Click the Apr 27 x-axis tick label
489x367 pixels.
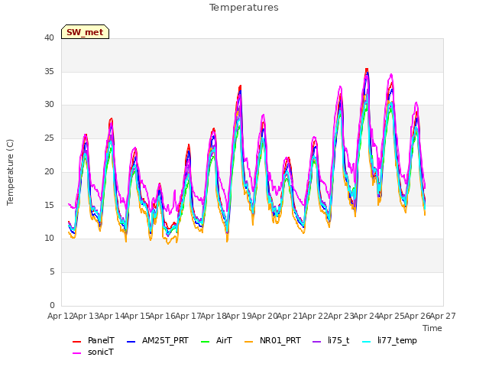(443, 316)
